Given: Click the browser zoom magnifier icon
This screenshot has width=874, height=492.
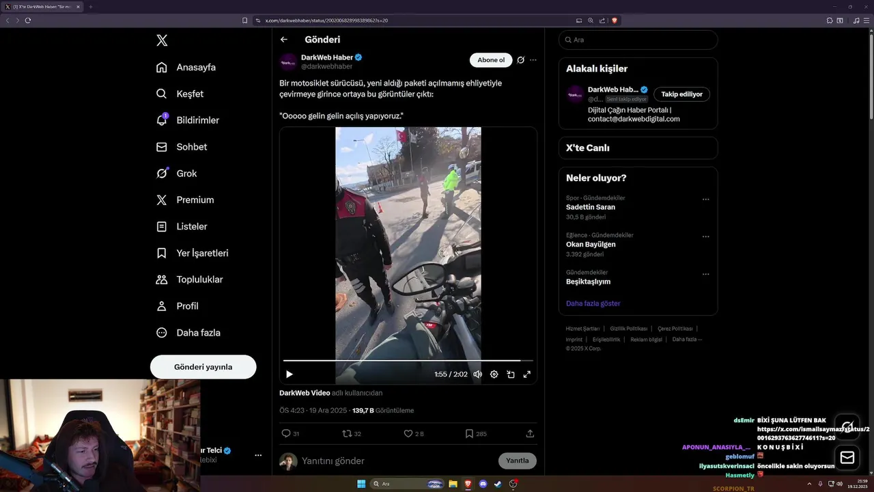Looking at the screenshot, I should pyautogui.click(x=591, y=20).
